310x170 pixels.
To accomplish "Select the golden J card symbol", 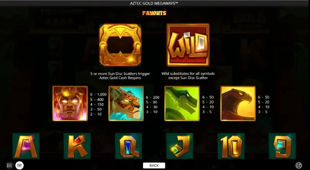I will coord(180,146).
